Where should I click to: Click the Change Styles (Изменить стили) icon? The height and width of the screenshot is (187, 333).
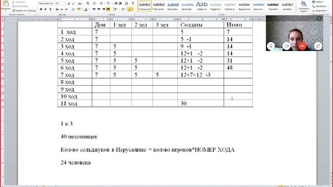304,6
